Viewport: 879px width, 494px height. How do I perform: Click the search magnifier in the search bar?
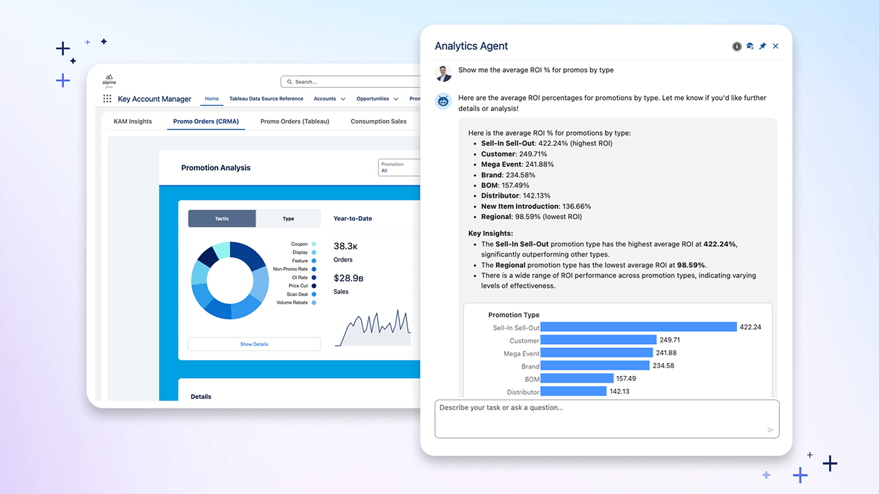pyautogui.click(x=289, y=81)
